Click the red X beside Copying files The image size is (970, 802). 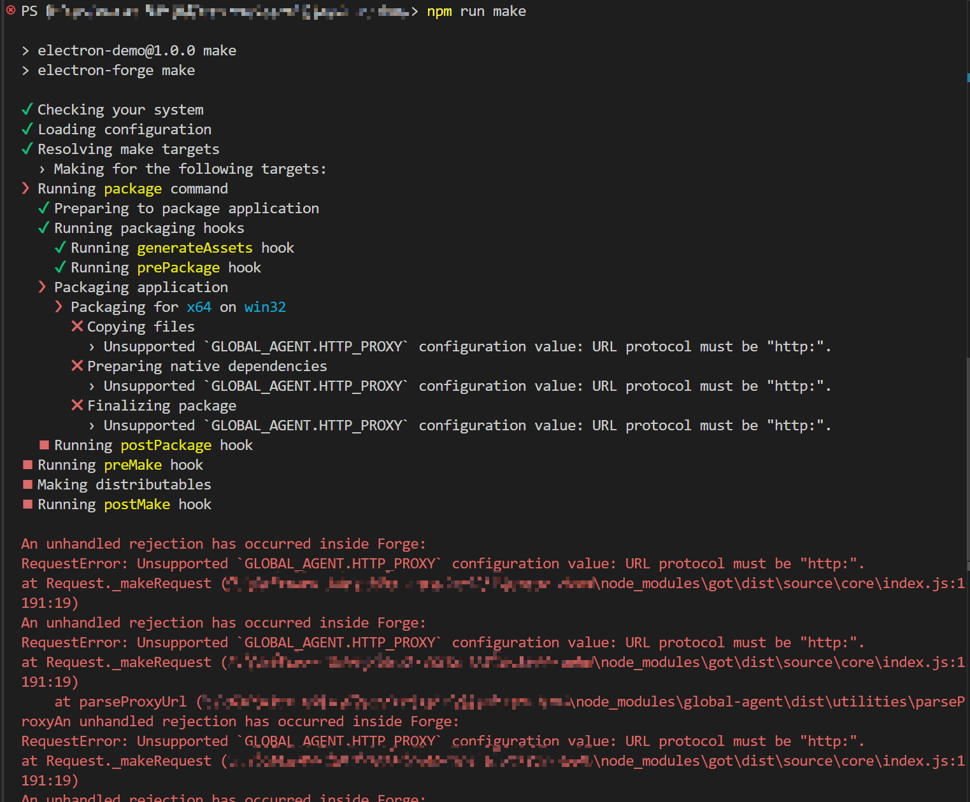[x=77, y=327]
